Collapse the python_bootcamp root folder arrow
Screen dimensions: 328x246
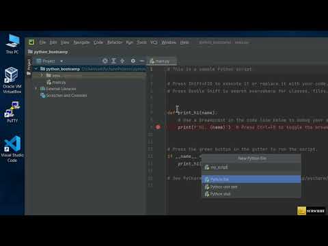pyautogui.click(x=36, y=68)
